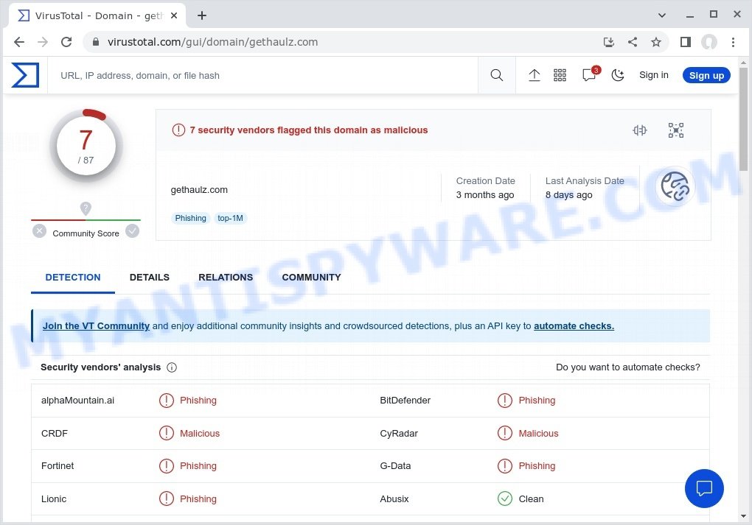
Task: Click the page vertical scrollbar thumb
Action: 743,119
